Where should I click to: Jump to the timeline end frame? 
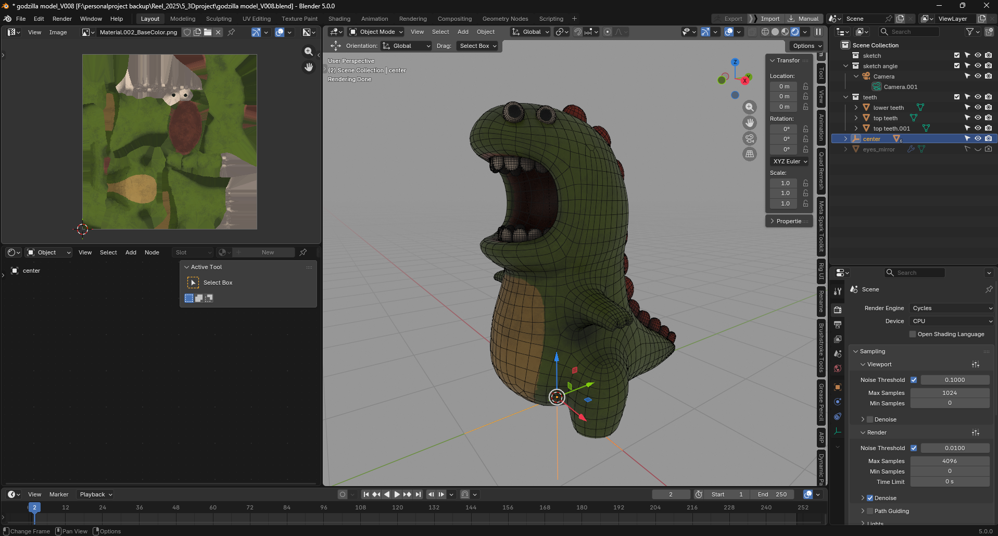coord(418,494)
